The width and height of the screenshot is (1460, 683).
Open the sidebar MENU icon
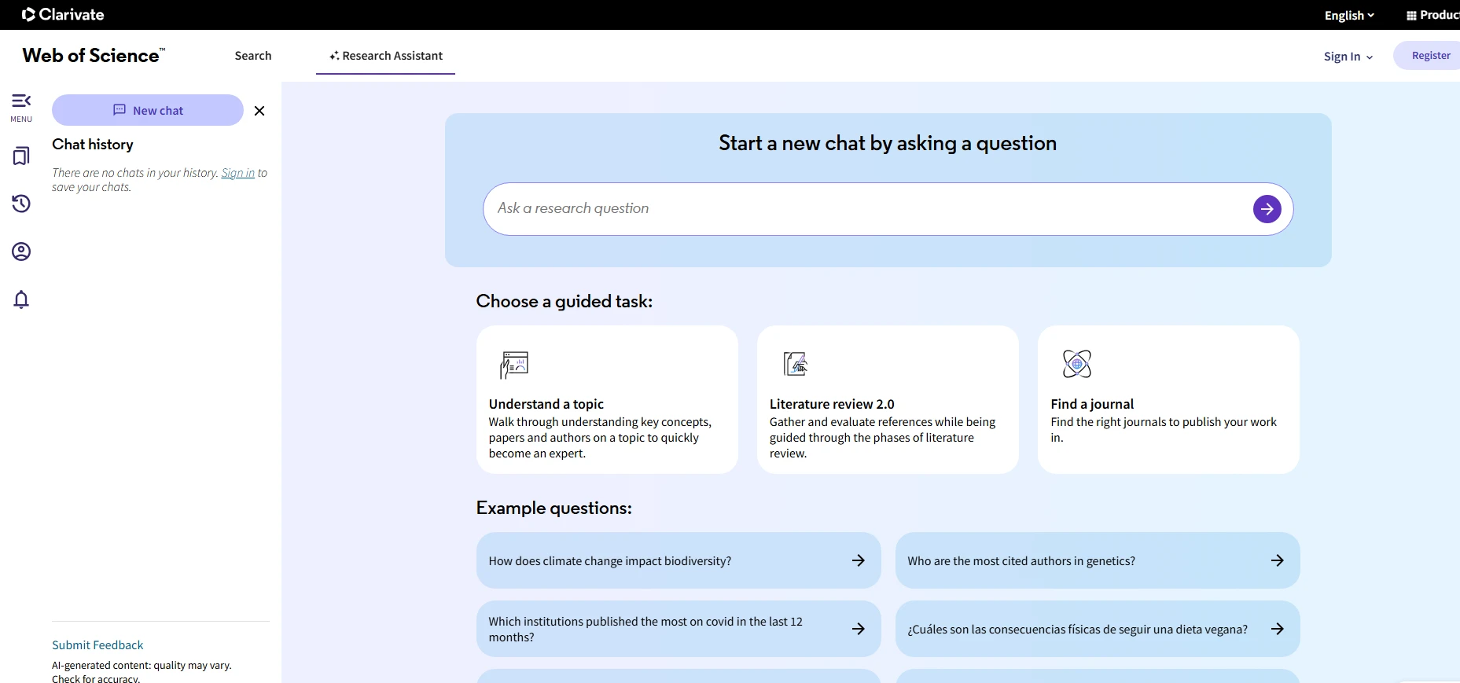coord(21,108)
